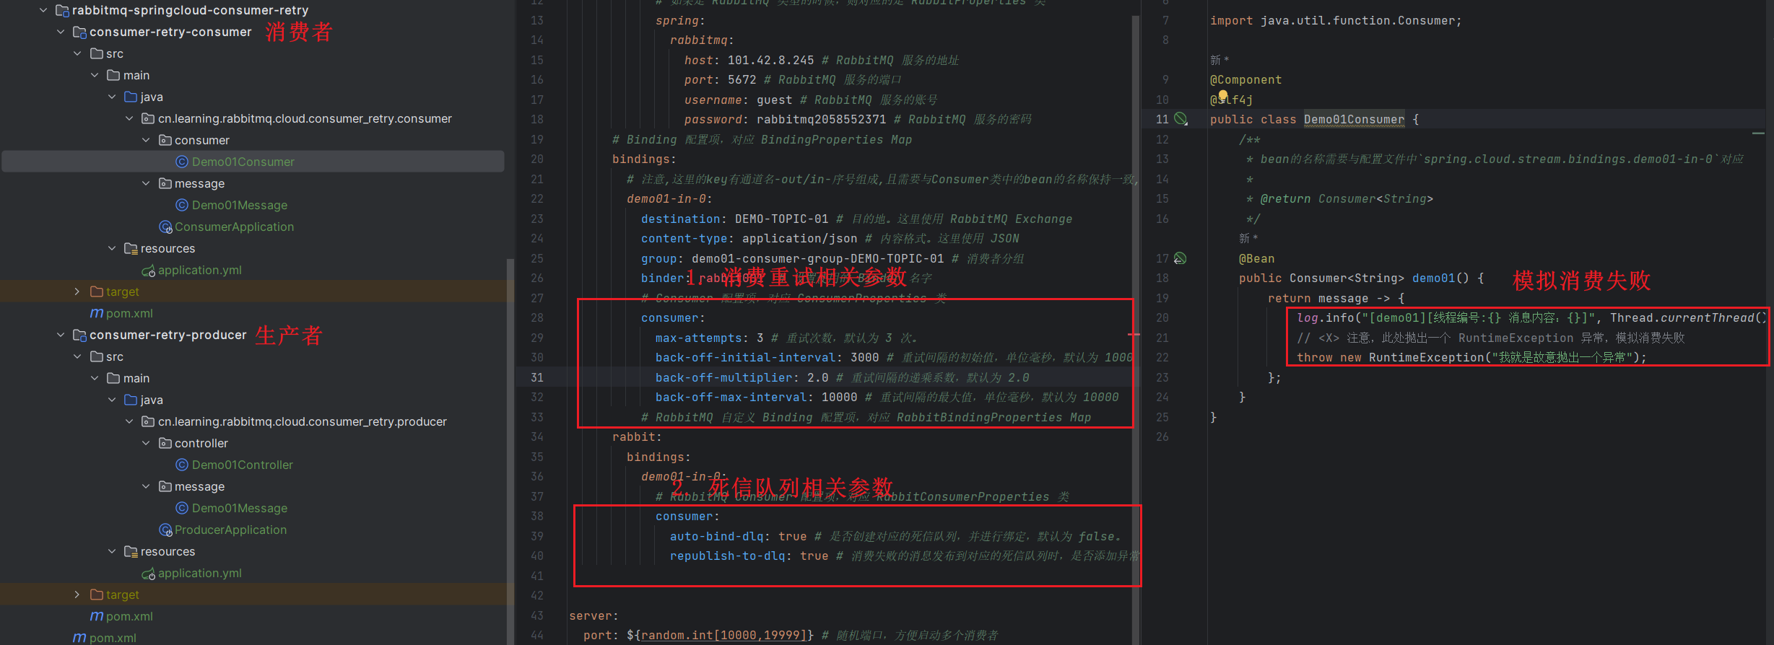Click the producer application.yml Spring config icon
The width and height of the screenshot is (1774, 645).
coord(149,574)
